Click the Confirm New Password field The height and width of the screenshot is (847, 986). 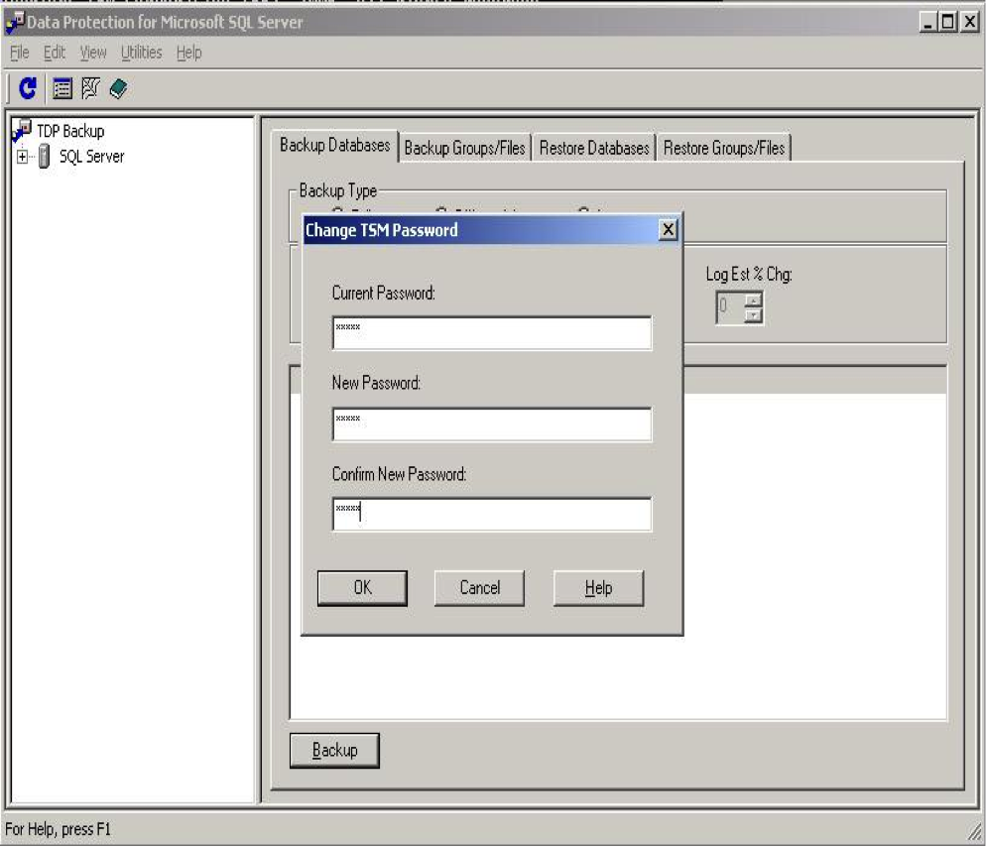coord(492,515)
